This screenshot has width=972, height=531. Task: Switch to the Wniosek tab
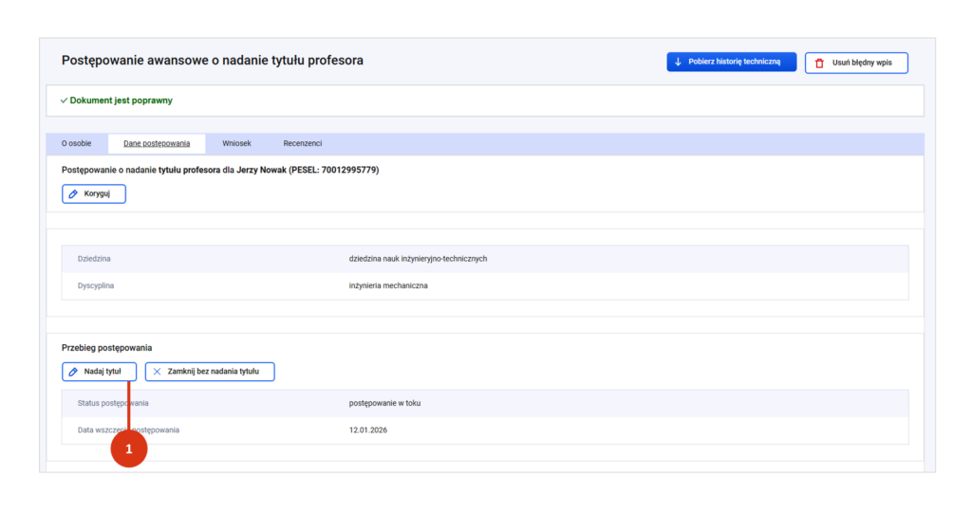236,143
